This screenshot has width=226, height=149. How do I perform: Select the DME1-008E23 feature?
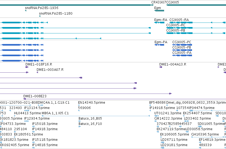click(125, 99)
